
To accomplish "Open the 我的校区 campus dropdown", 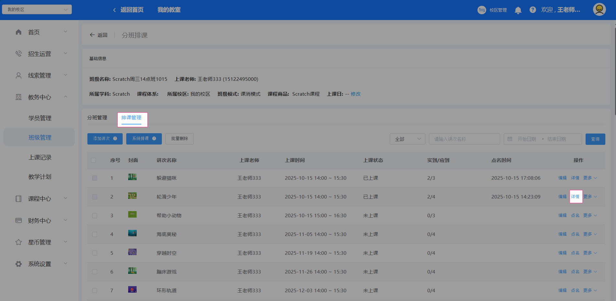I will pyautogui.click(x=37, y=9).
